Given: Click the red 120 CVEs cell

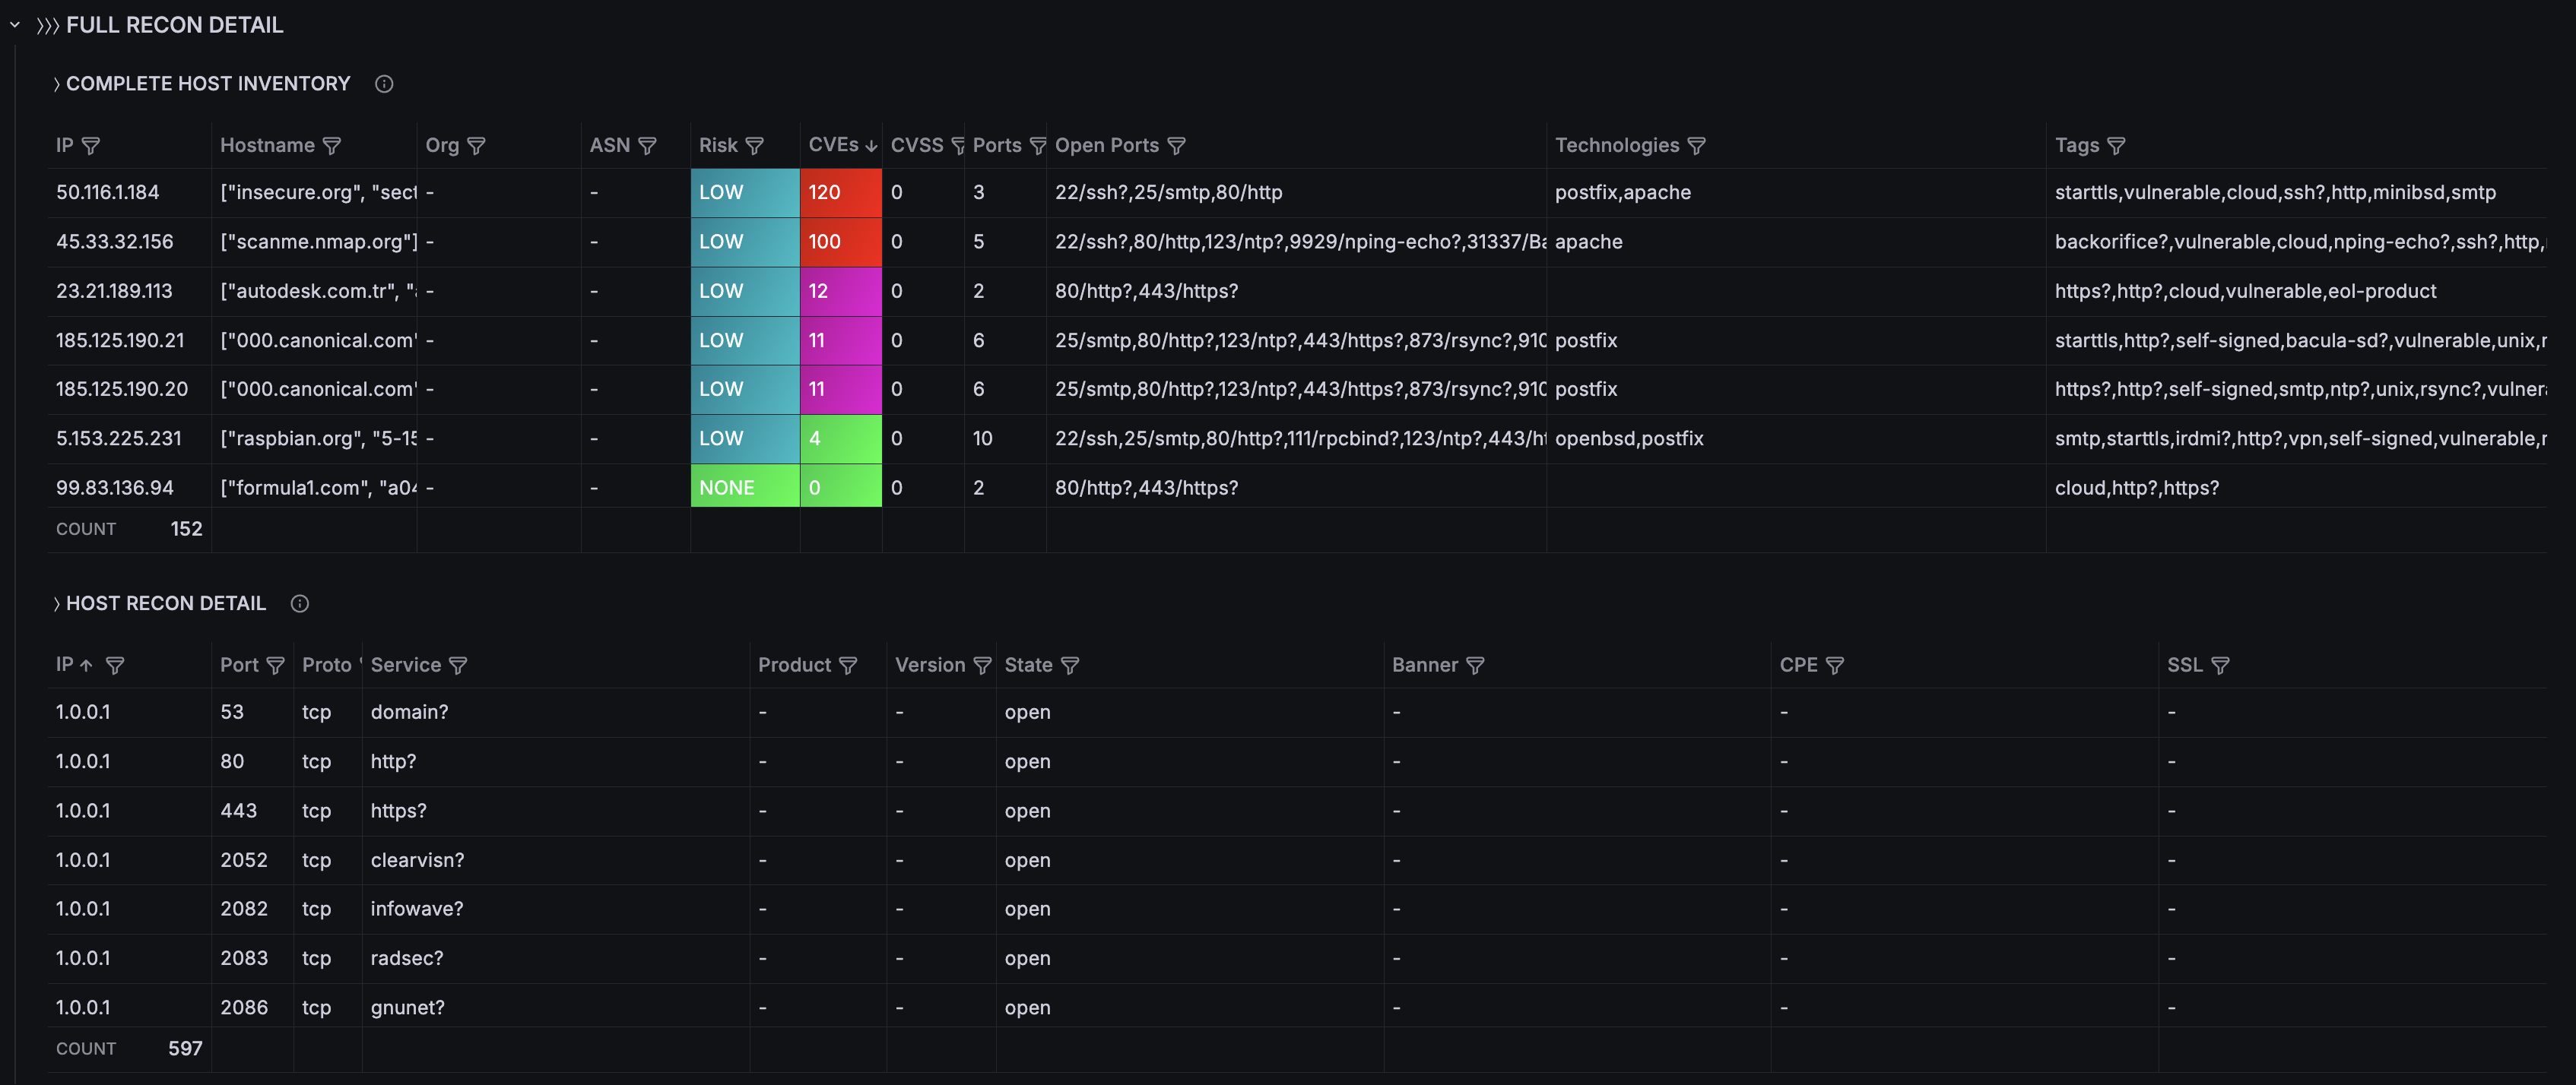Looking at the screenshot, I should click(x=840, y=193).
